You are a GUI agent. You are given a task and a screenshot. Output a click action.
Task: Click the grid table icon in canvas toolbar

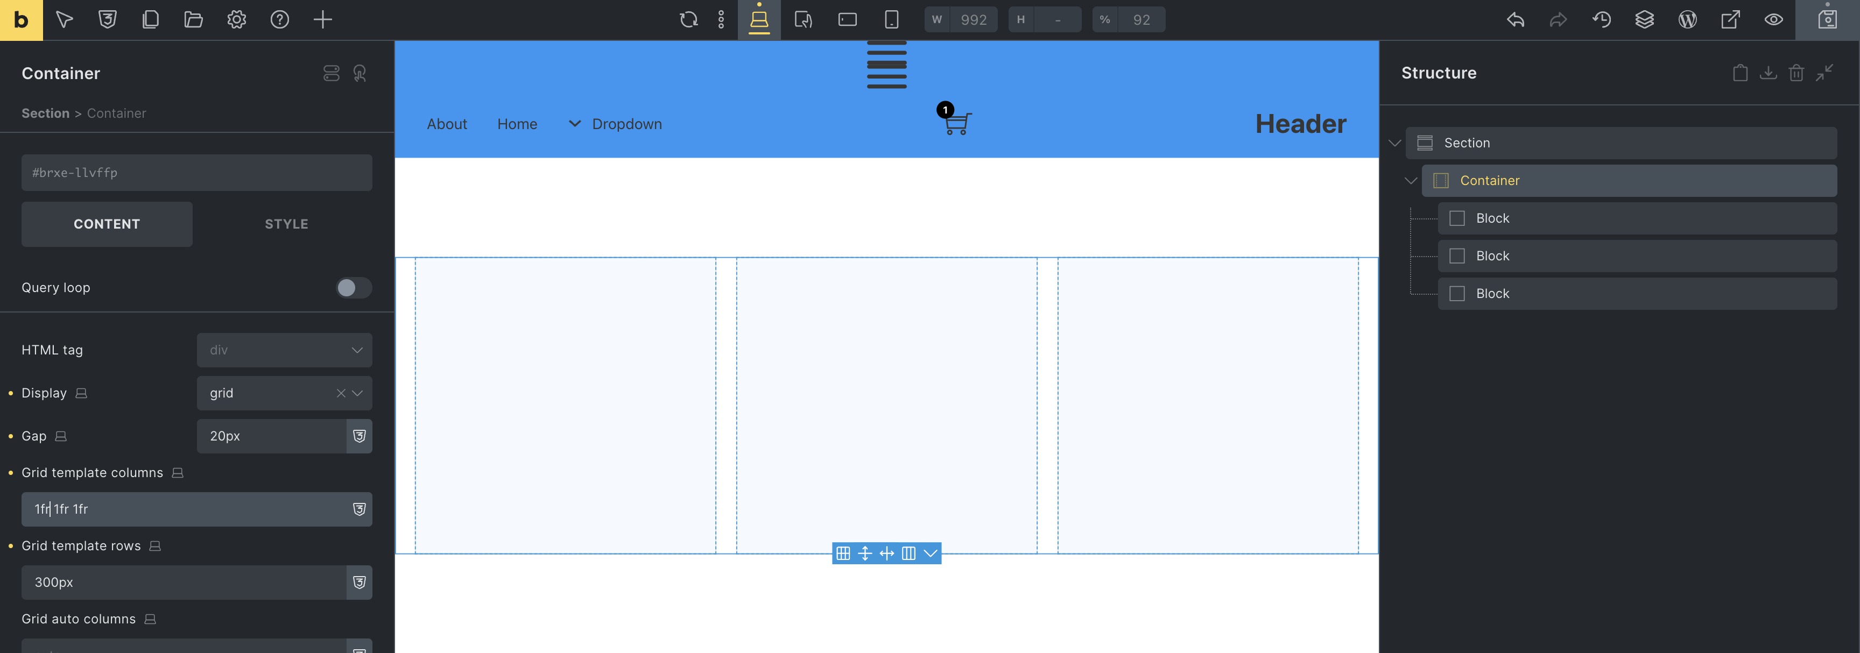[x=843, y=553]
